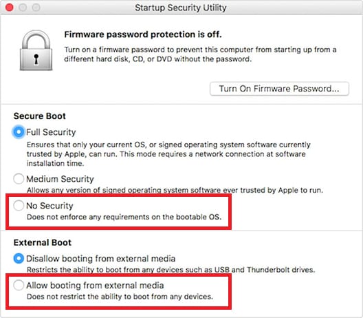Viewport: 363px width, 318px height.
Task: Click the 'Turn on a firmware password' explanation text
Action: click(200, 54)
